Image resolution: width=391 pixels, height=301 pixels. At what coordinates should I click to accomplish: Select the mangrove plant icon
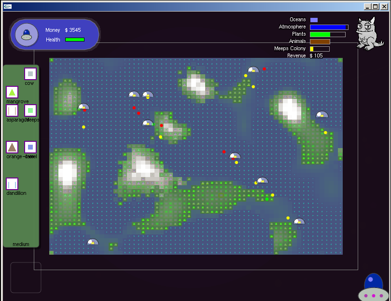click(x=12, y=92)
